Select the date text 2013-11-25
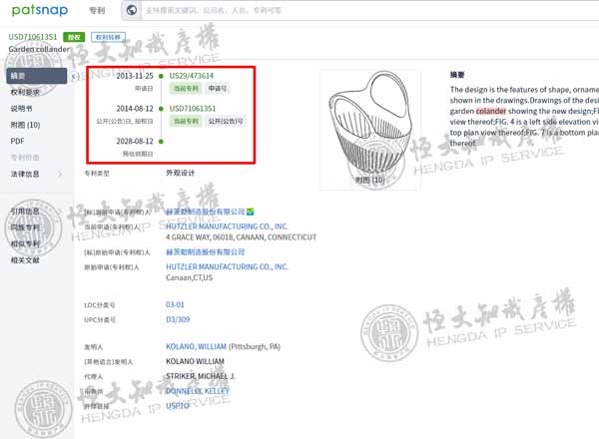The width and height of the screenshot is (599, 439). pos(135,76)
